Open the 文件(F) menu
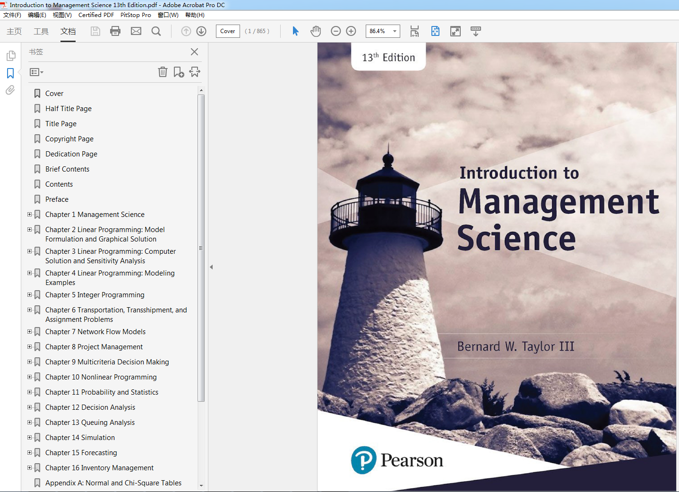The height and width of the screenshot is (492, 679). pos(12,15)
